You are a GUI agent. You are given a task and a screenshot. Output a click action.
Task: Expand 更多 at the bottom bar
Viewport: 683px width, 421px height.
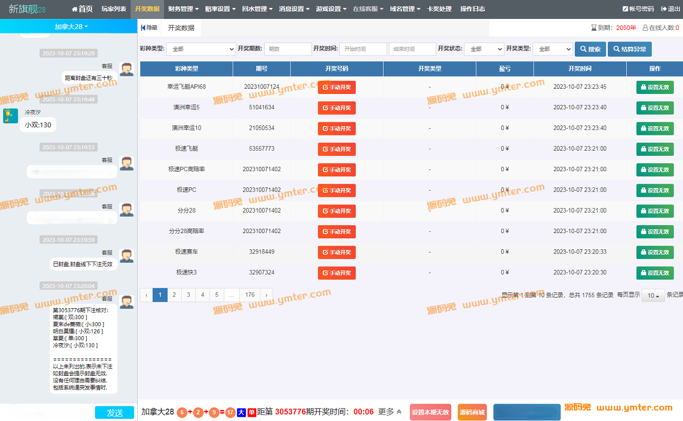tap(390, 412)
